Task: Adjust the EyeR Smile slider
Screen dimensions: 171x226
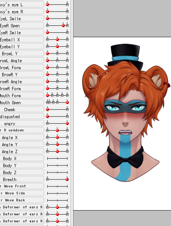Action: coord(57,32)
